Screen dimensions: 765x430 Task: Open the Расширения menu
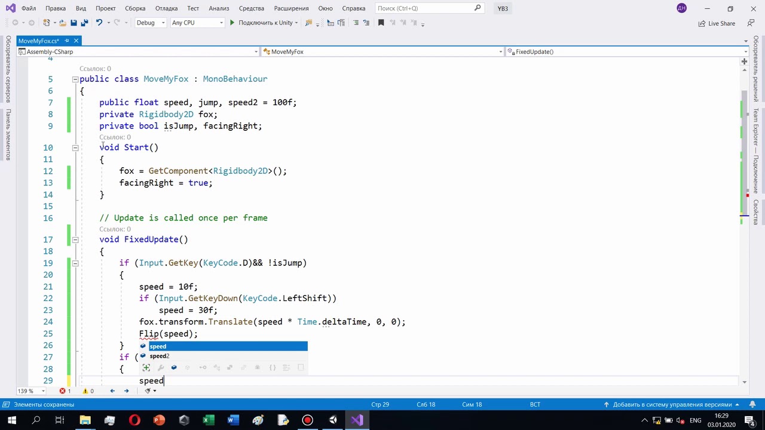point(291,8)
